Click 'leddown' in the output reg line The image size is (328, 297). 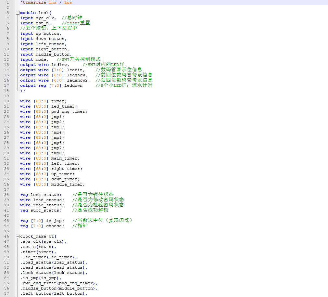tap(73, 86)
